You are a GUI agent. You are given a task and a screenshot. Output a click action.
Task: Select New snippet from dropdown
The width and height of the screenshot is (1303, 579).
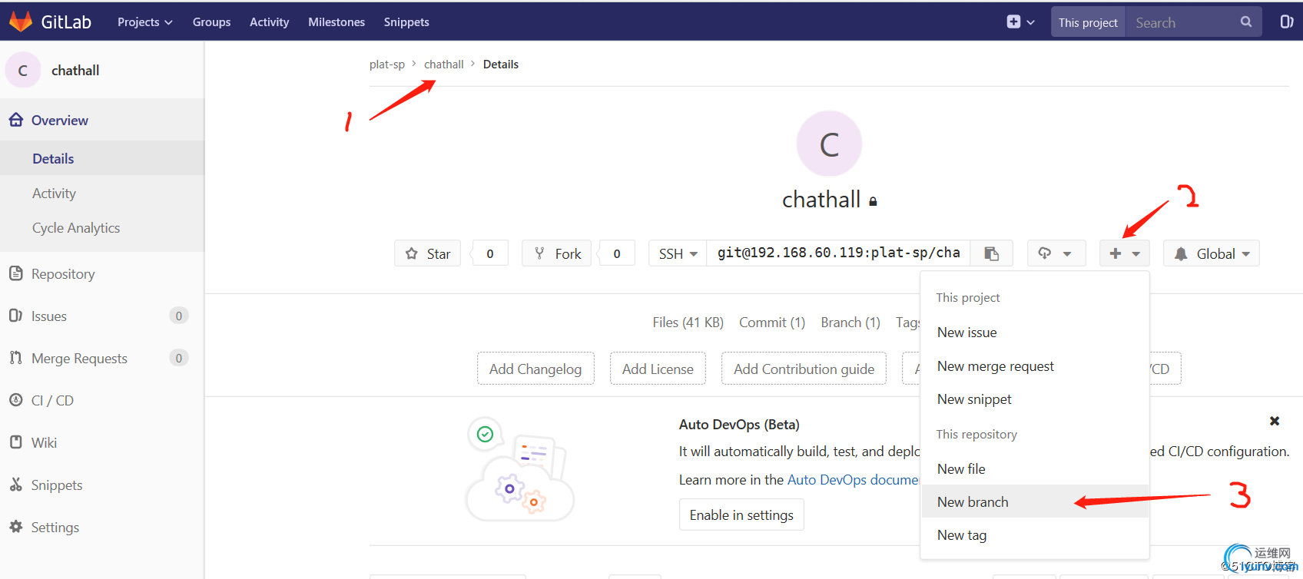coord(1035,399)
